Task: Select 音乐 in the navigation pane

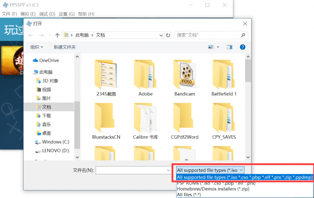Action: [x=44, y=125]
